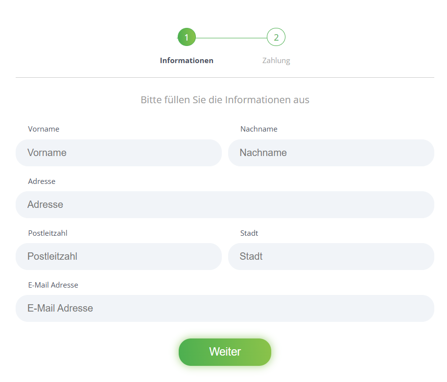Focus the Stadt input field

coord(331,256)
